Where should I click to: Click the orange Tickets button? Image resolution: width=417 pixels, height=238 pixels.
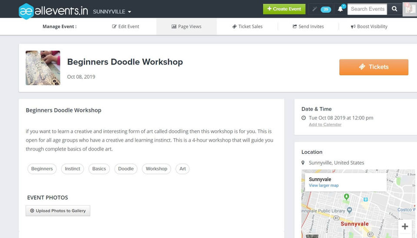pos(374,67)
